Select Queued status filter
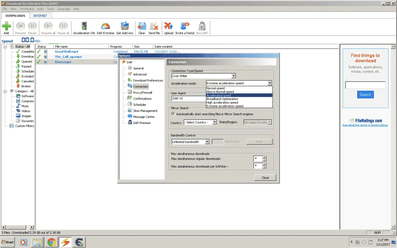 pos(24,62)
